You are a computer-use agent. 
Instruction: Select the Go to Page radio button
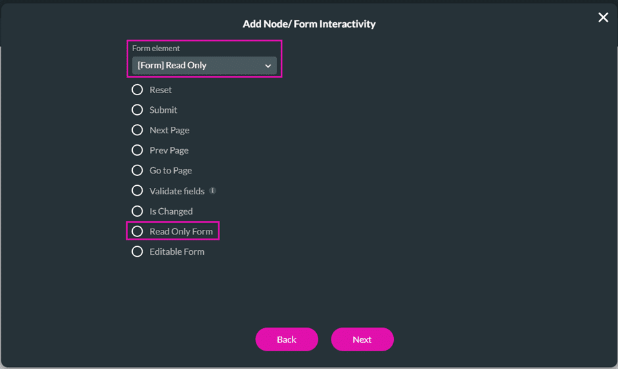[137, 171]
